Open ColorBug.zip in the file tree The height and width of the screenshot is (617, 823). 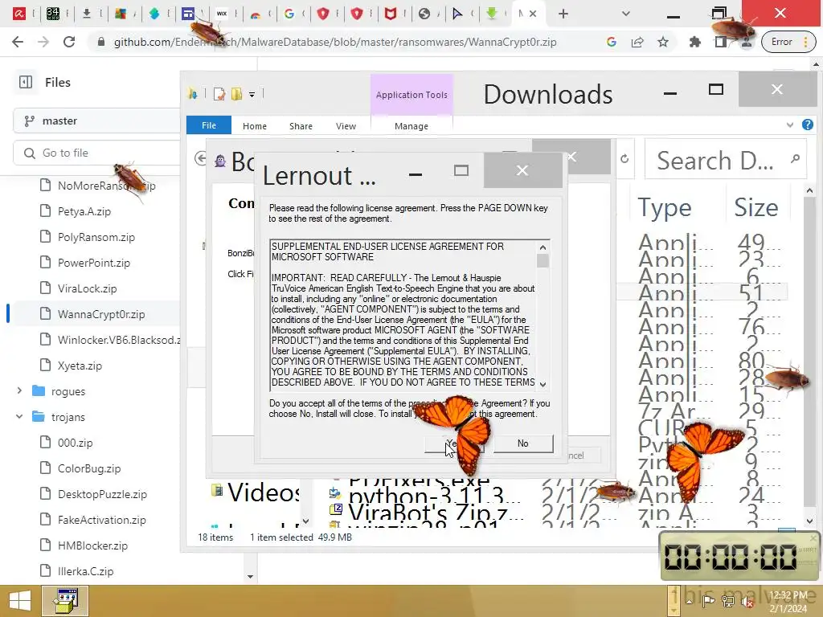click(89, 468)
